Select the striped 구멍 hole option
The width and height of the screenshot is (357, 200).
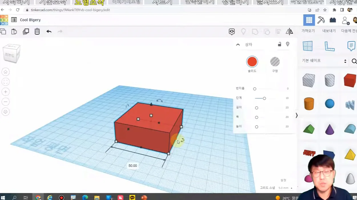(275, 62)
